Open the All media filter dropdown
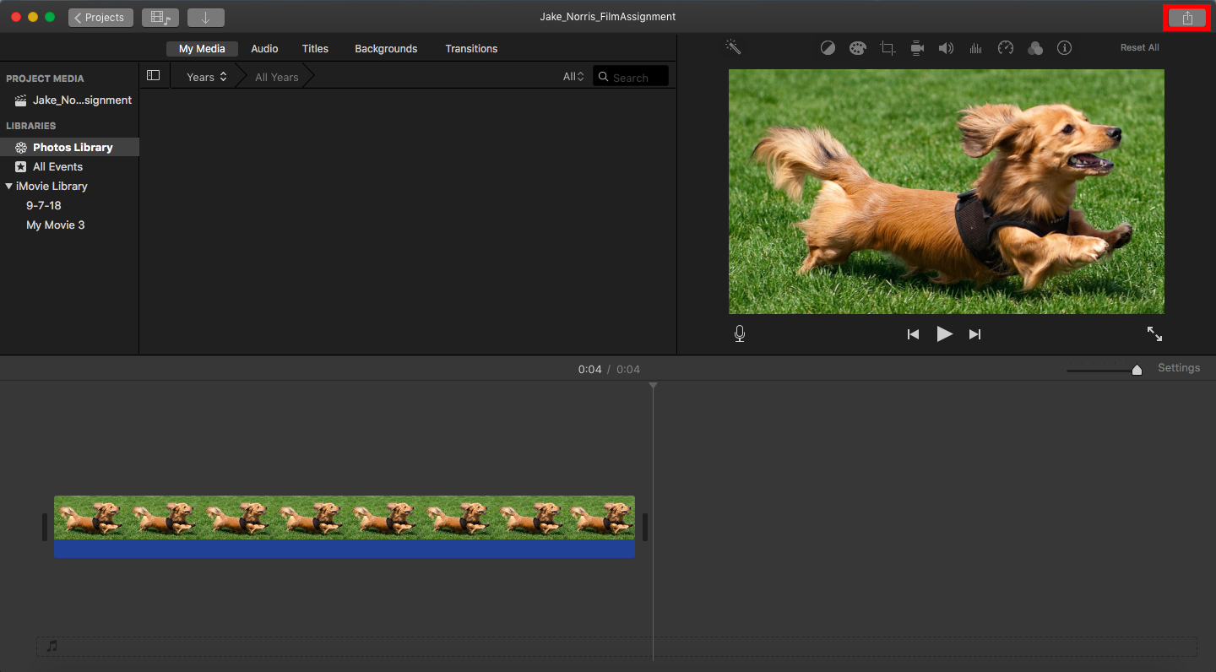The width and height of the screenshot is (1216, 672). pos(573,77)
